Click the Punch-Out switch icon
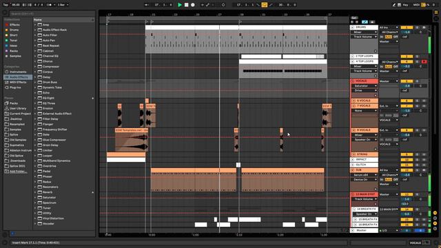The image size is (441, 248). click(x=271, y=5)
